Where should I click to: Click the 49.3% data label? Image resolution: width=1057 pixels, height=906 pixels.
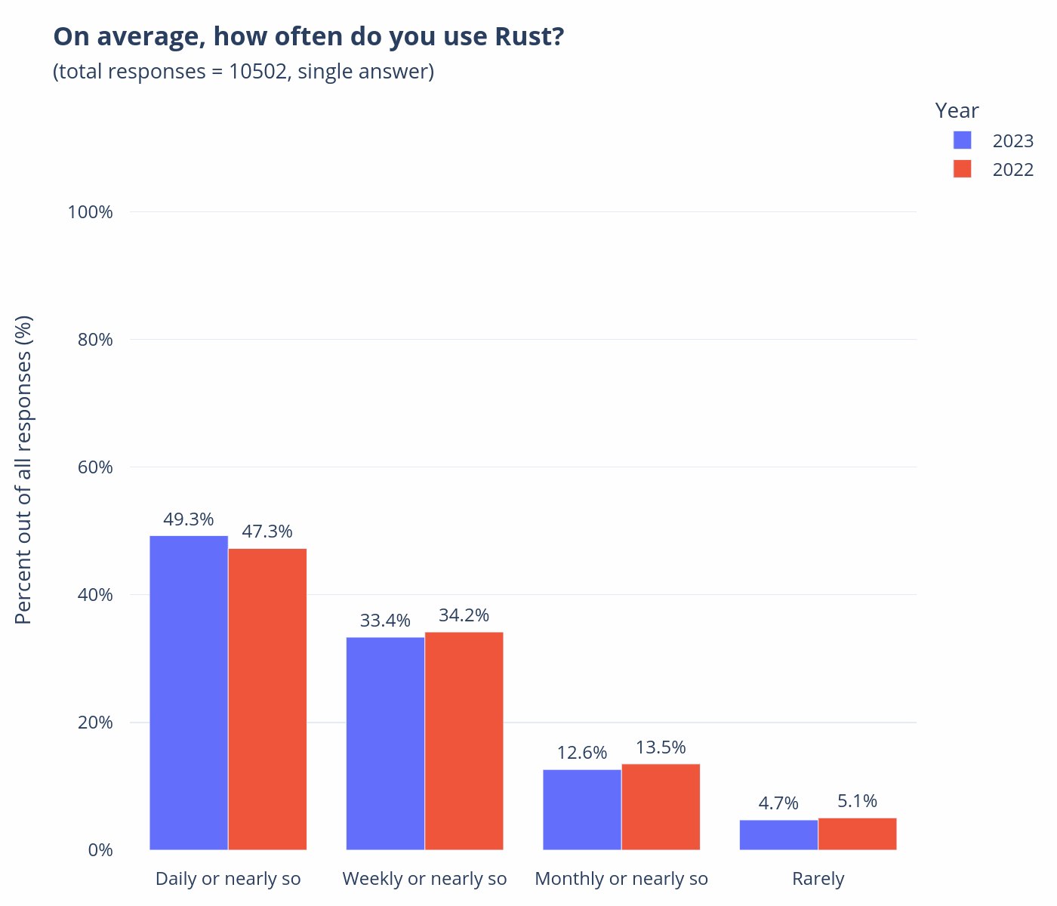coord(189,519)
